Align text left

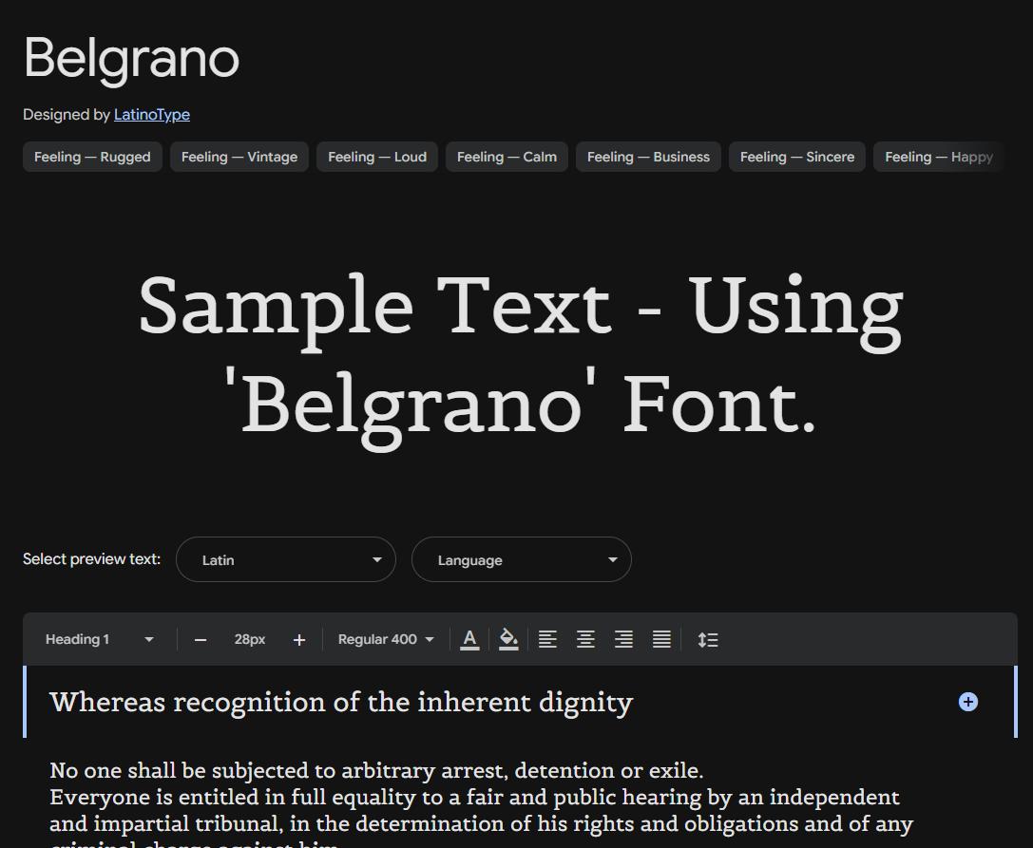click(x=547, y=639)
